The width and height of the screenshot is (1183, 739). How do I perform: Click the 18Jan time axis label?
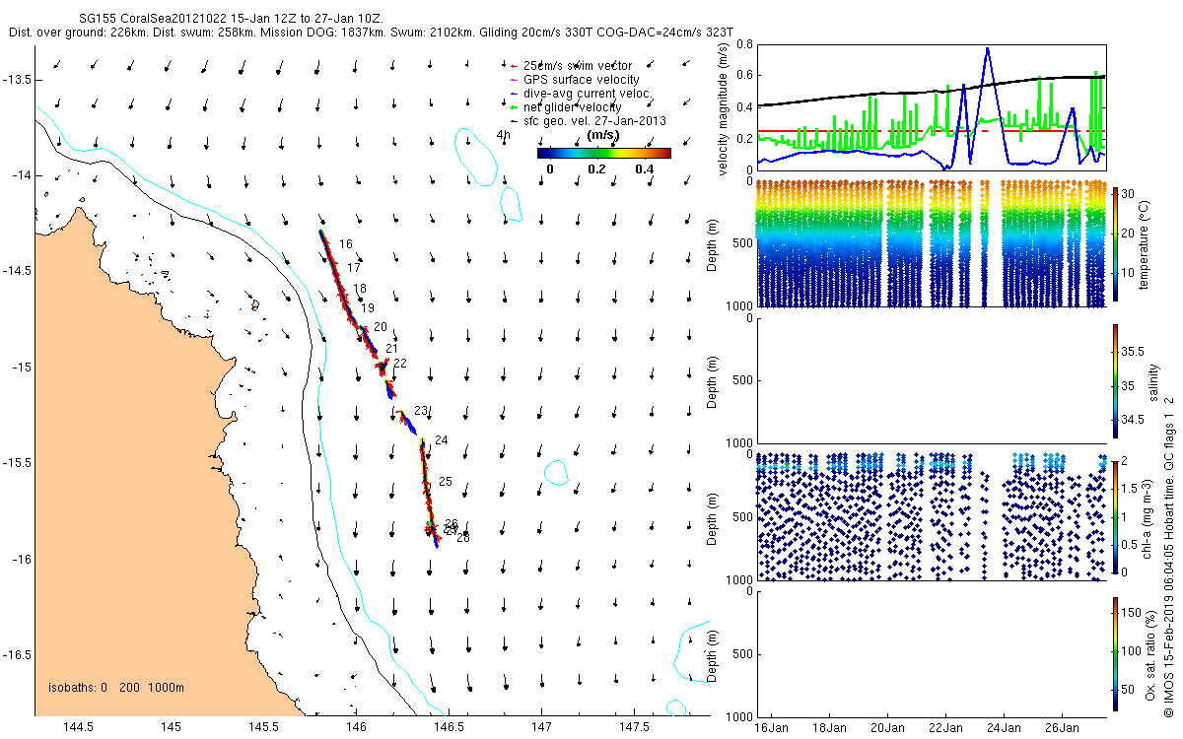[829, 727]
